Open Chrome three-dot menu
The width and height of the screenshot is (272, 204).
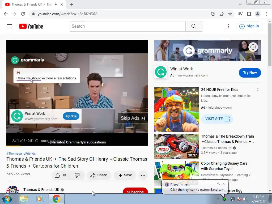click(x=266, y=14)
